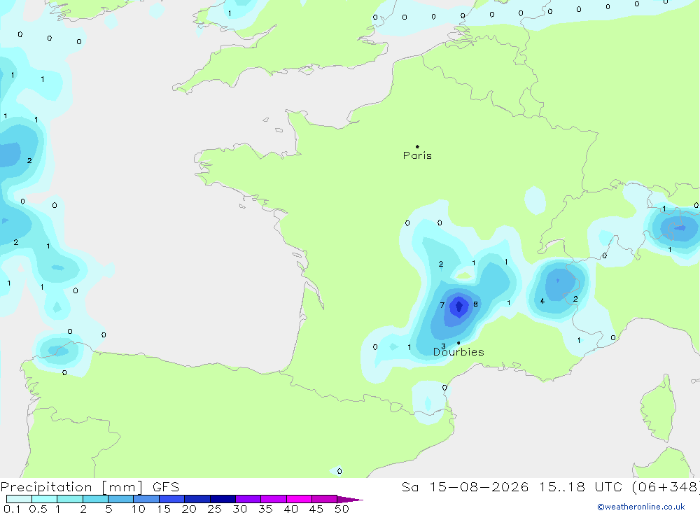Click the precipitation value 4 over the Alps
The height and width of the screenshot is (513, 700).
[x=542, y=301]
